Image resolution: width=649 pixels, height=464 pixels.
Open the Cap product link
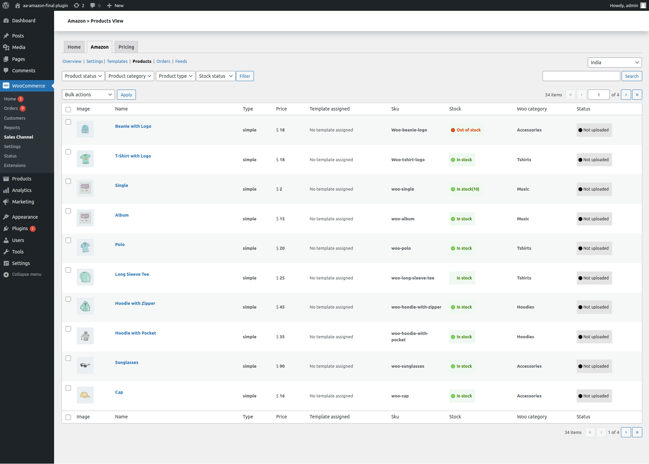point(119,392)
